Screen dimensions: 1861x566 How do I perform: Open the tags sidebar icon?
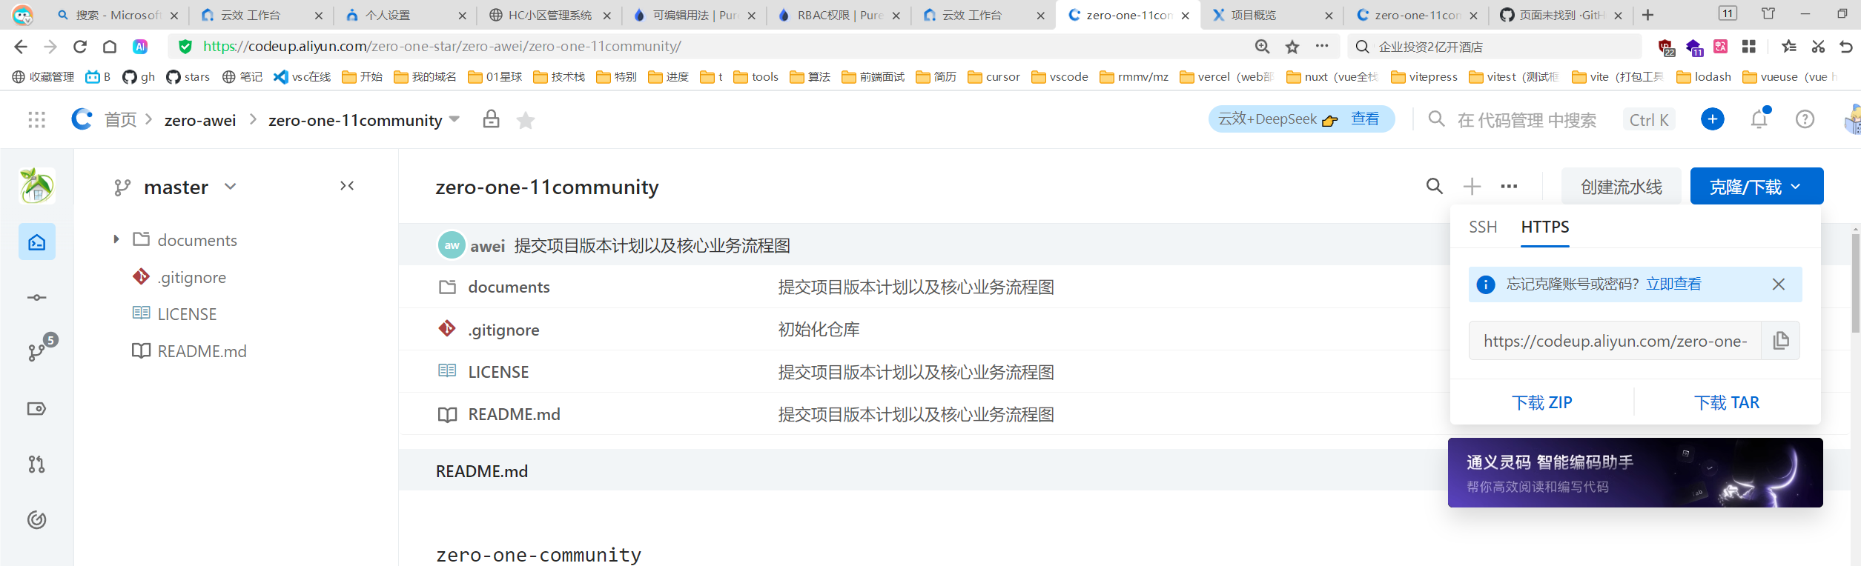[x=37, y=409]
